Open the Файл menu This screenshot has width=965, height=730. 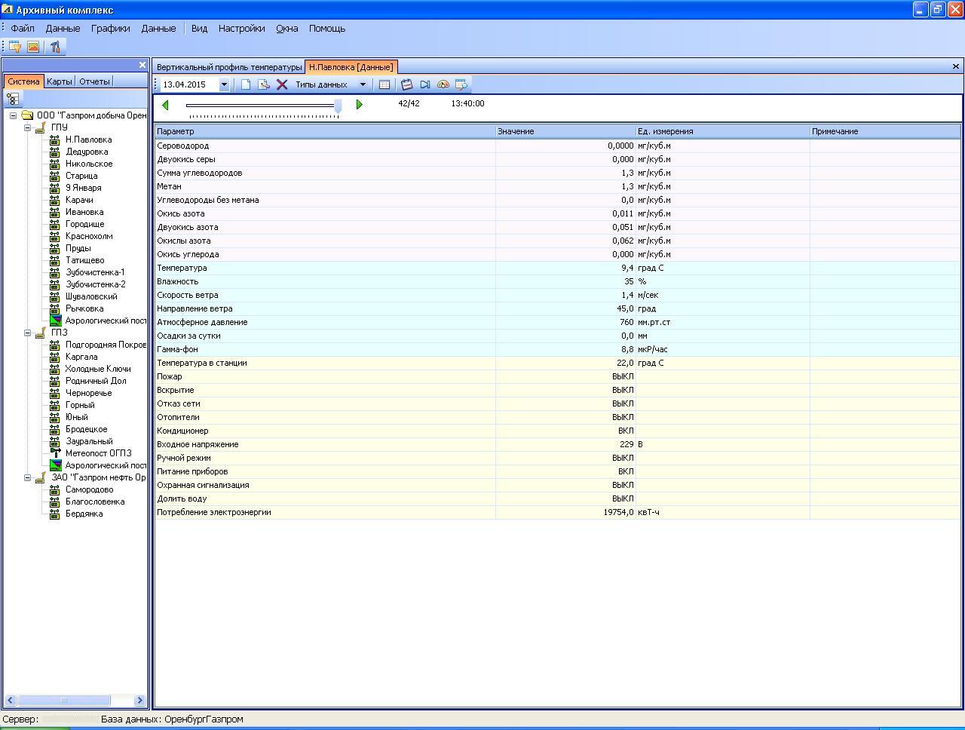(23, 28)
